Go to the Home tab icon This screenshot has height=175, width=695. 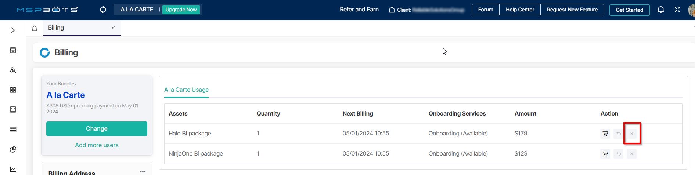35,28
